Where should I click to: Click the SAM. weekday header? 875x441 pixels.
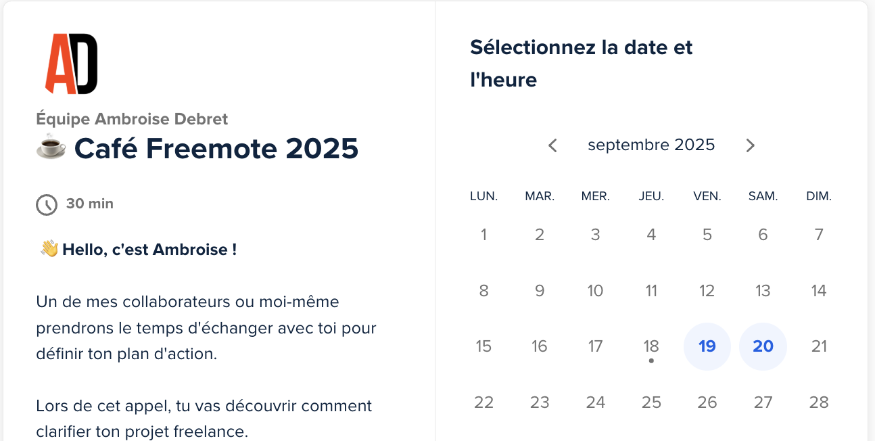[763, 197]
